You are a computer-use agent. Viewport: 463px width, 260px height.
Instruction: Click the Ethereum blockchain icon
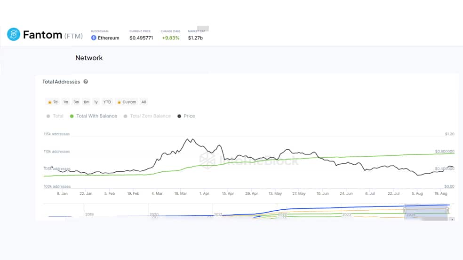coord(94,38)
